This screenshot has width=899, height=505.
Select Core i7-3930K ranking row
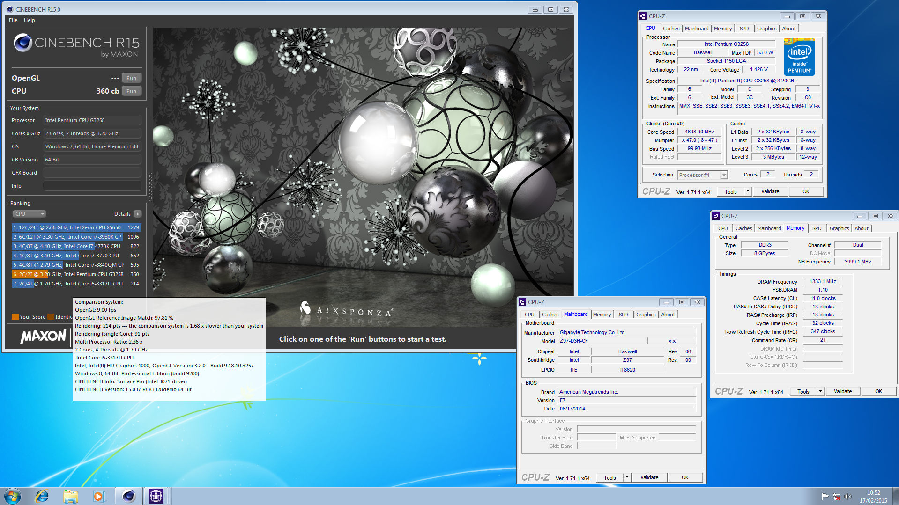(x=76, y=237)
